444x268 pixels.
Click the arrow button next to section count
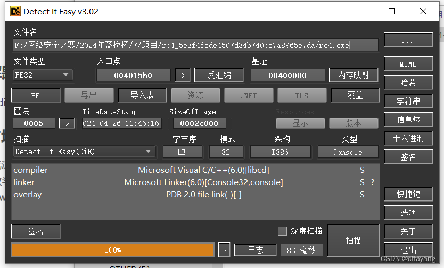(67, 123)
